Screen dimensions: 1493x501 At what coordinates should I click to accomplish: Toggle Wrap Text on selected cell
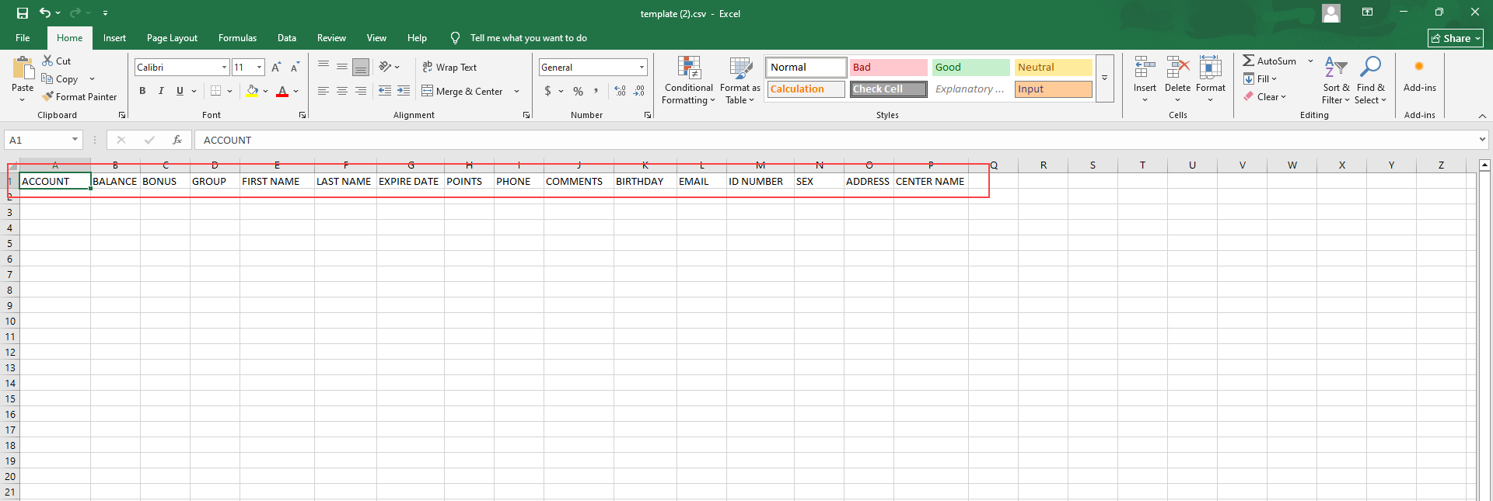449,68
